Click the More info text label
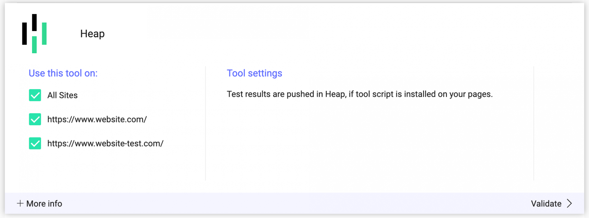Image resolution: width=589 pixels, height=218 pixels. pos(44,204)
